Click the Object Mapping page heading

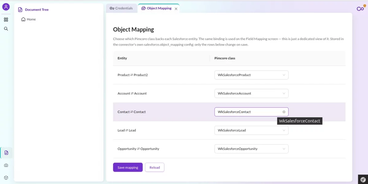point(133,30)
